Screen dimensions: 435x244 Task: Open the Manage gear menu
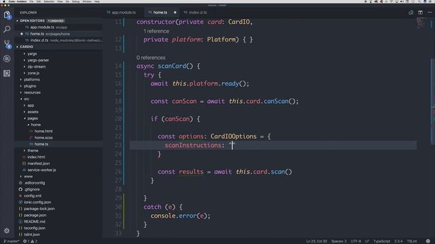coord(7,230)
